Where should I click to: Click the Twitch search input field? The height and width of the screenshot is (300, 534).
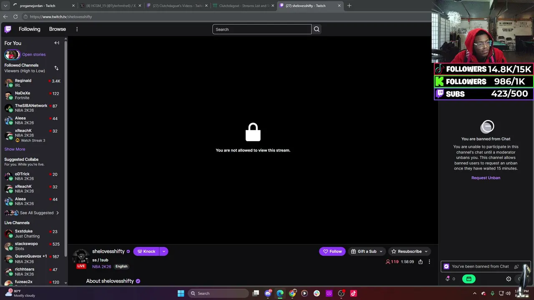[x=262, y=29]
